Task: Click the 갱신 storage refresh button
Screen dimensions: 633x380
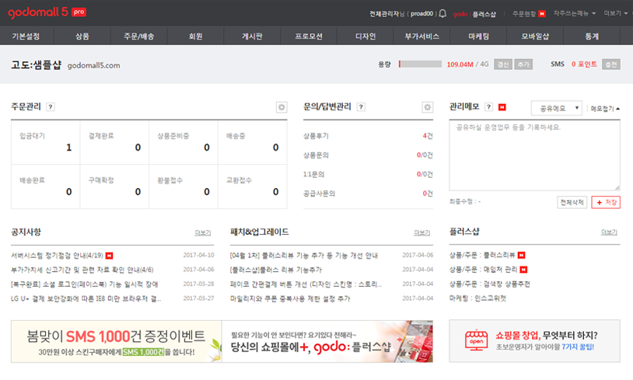Action: (x=503, y=64)
